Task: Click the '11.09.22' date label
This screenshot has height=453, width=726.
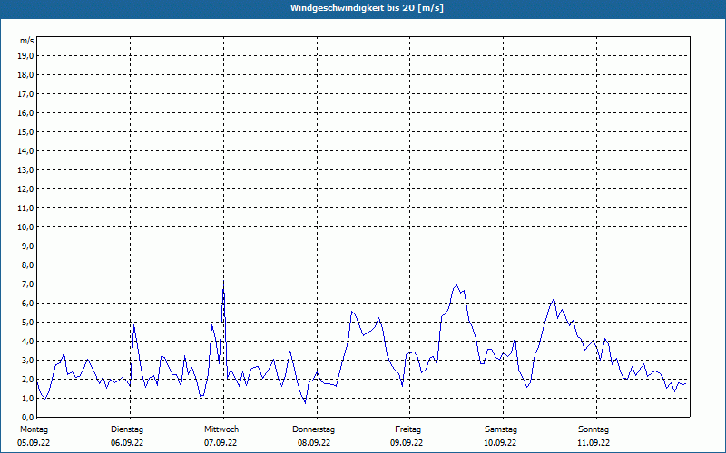Action: click(594, 443)
